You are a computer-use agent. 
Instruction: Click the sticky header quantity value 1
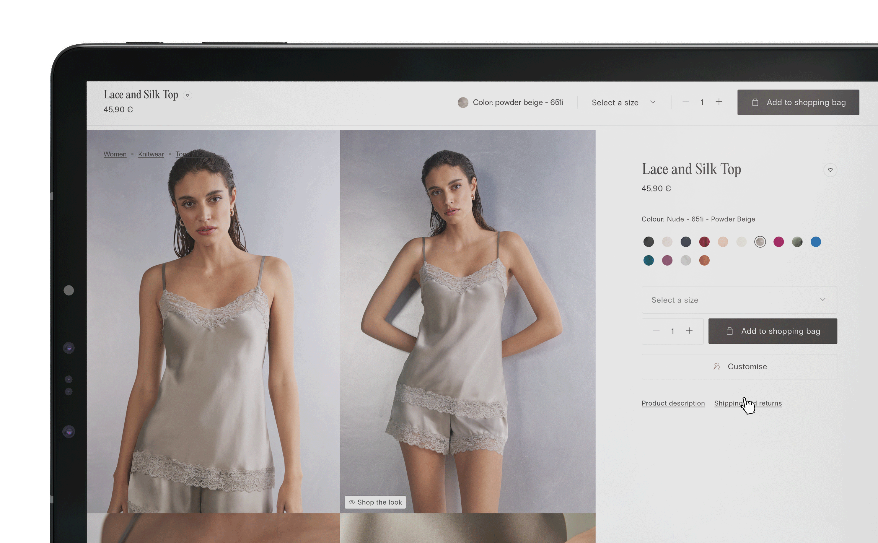pos(702,102)
